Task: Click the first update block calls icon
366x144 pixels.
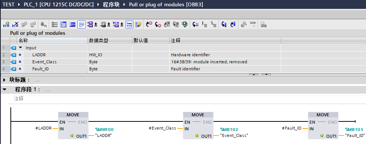Action: 167,24
